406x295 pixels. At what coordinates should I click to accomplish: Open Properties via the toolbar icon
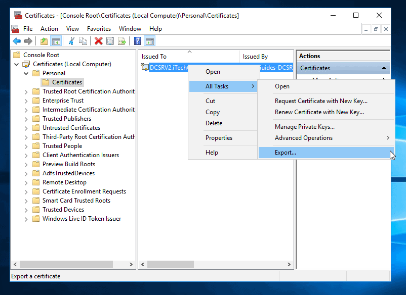[x=109, y=41]
